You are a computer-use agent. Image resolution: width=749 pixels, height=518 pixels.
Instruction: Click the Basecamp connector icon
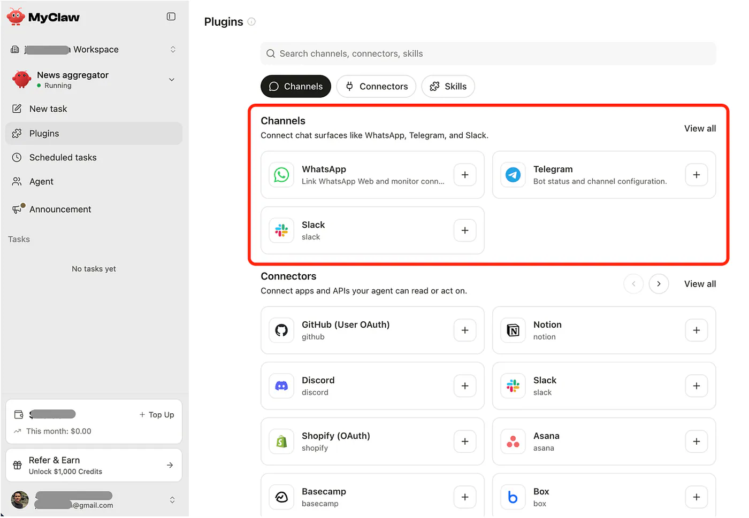click(281, 497)
